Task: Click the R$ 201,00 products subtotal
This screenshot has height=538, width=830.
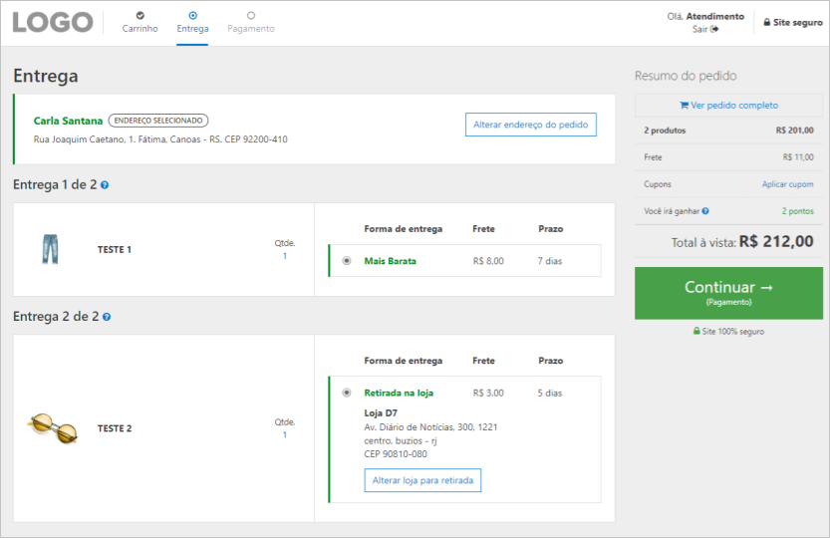Action: click(x=795, y=131)
